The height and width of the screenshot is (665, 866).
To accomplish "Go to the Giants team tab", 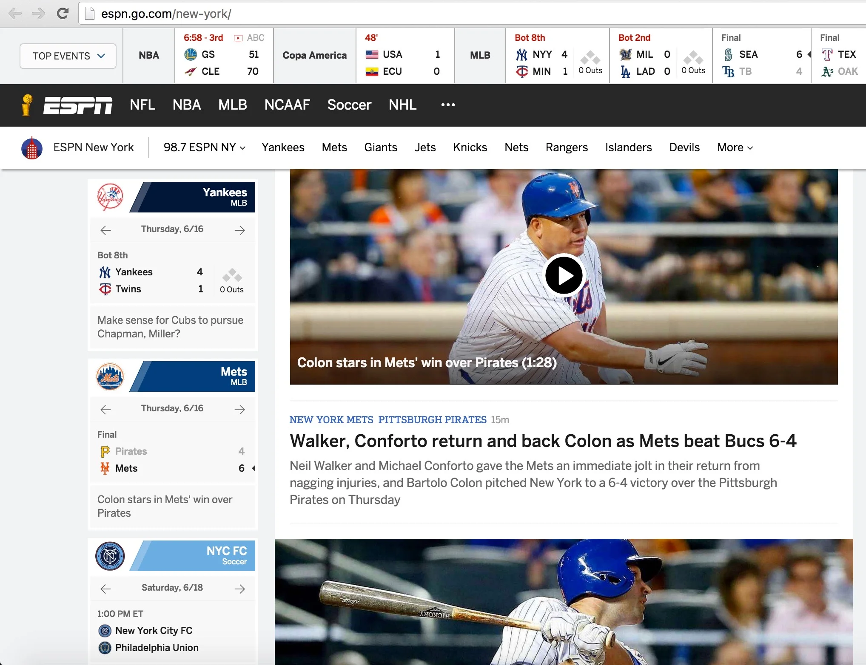I will (381, 147).
